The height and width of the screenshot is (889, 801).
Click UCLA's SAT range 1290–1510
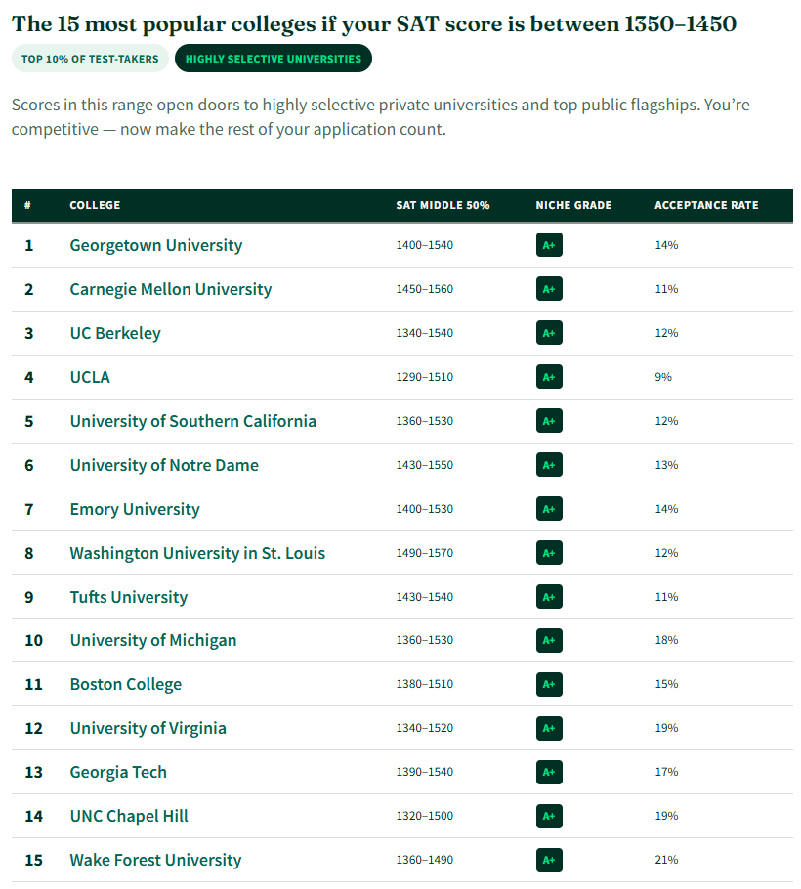pos(425,377)
